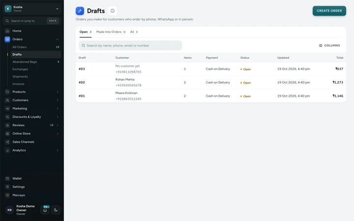Open Exchanges in sidebar
Image resolution: width=354 pixels, height=221 pixels.
(x=36, y=69)
